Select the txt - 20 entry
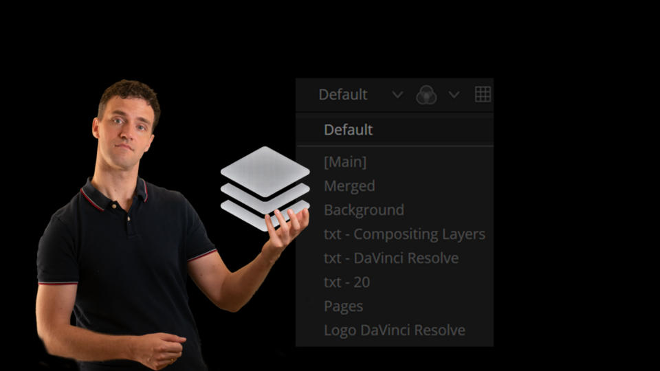 (x=346, y=282)
